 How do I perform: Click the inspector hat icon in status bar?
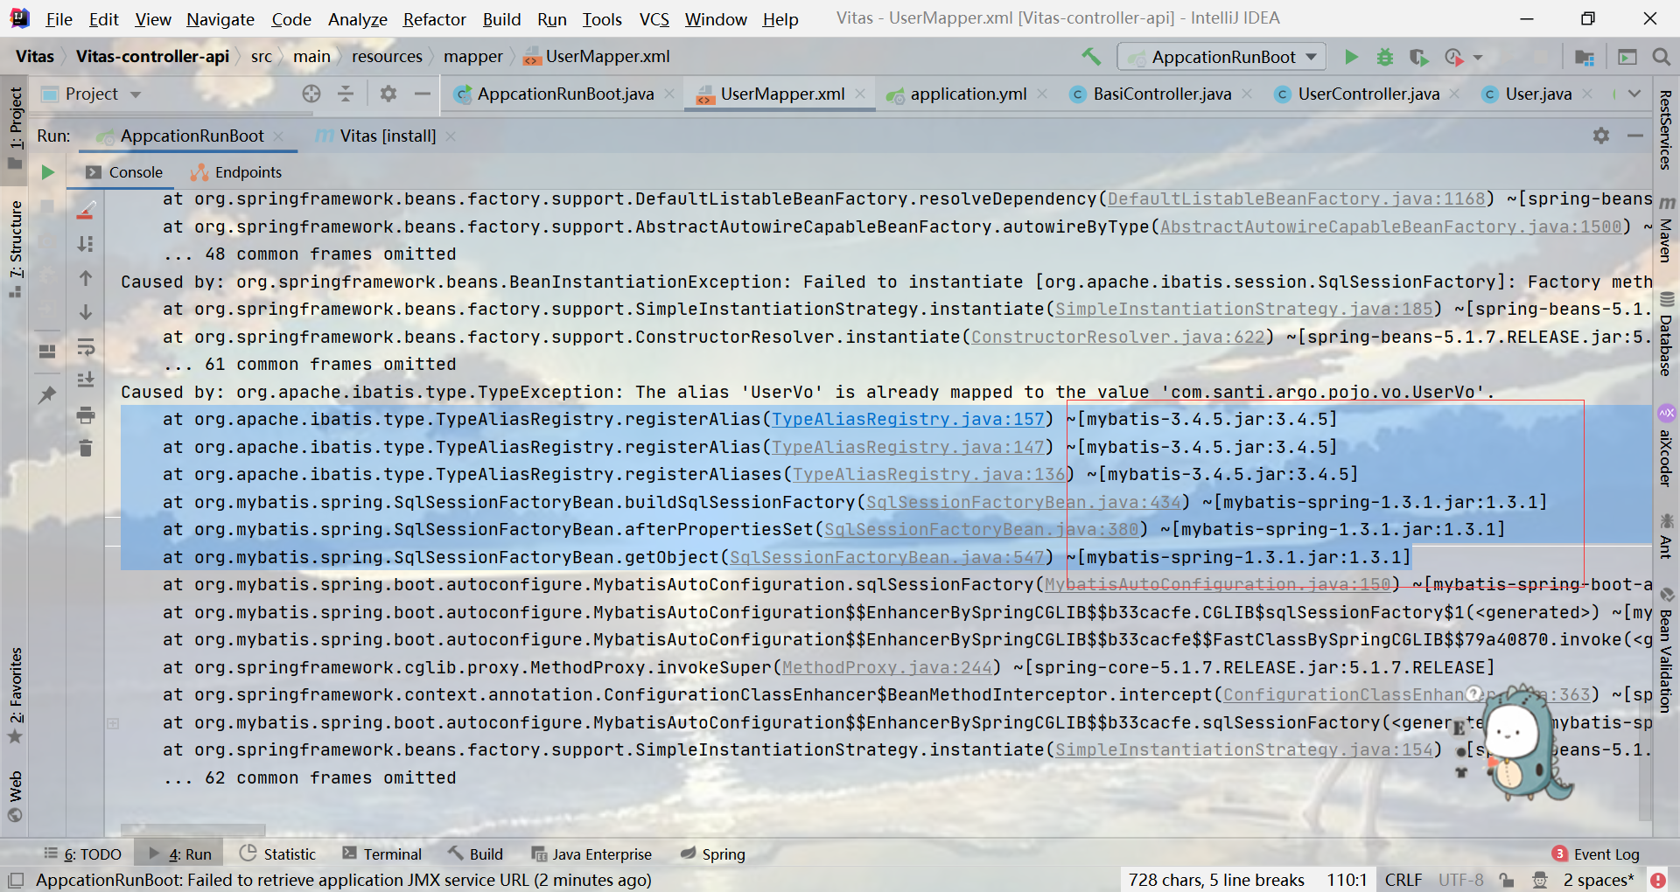tap(1540, 880)
